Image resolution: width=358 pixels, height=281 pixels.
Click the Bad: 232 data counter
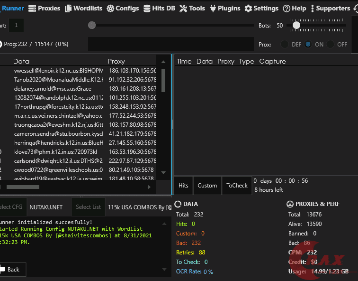tap(188, 243)
